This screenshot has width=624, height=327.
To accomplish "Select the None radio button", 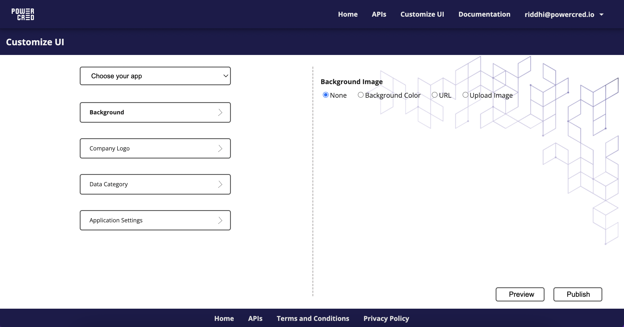I will click(x=326, y=95).
